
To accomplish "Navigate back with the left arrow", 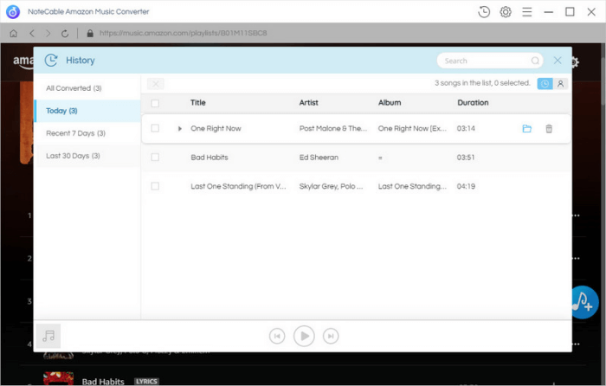I will tap(32, 33).
